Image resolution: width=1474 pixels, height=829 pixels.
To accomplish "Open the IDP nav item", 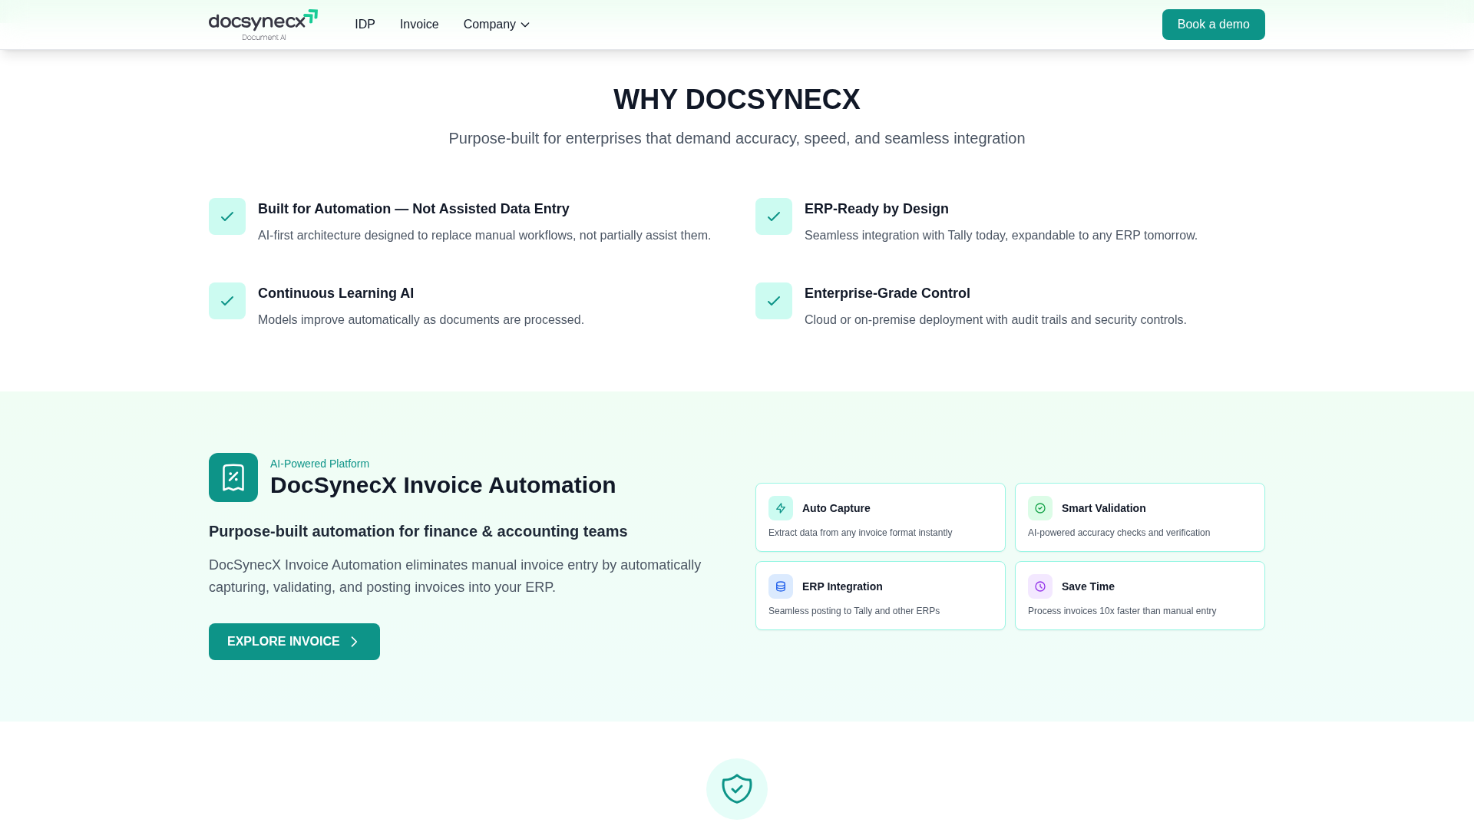I will [x=365, y=25].
